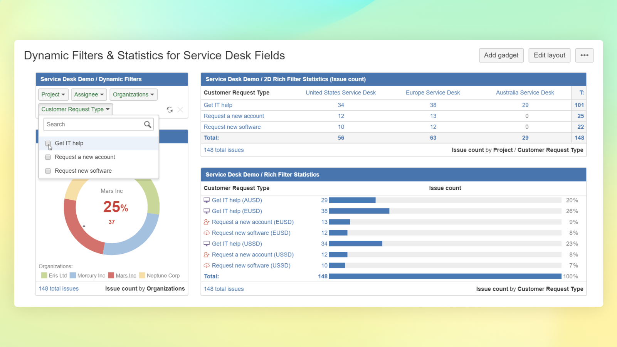Clear filters using the X icon
617x347 pixels.
coord(180,109)
